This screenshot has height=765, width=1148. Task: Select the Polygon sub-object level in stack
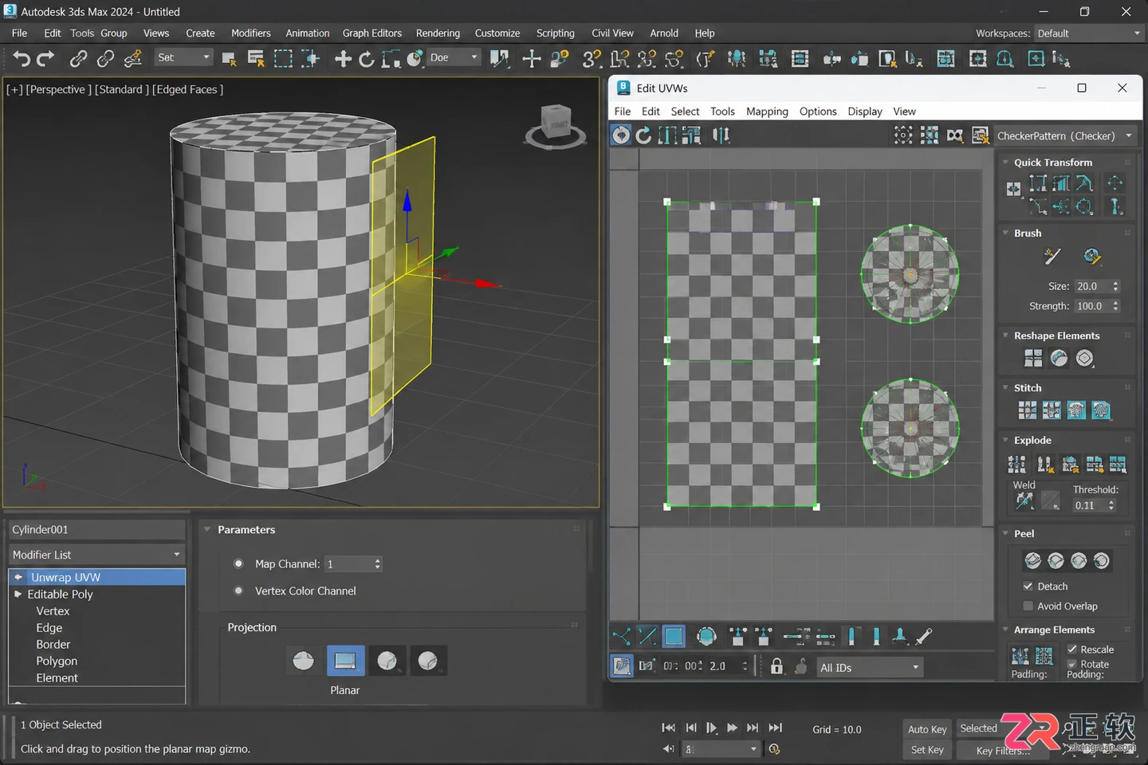(57, 661)
